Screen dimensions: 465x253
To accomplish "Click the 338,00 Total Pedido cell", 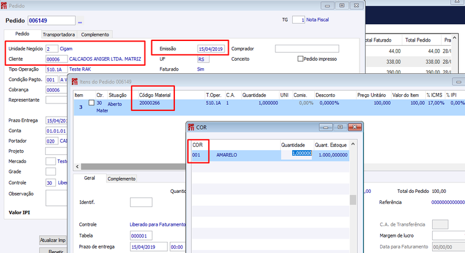I will pyautogui.click(x=432, y=61).
